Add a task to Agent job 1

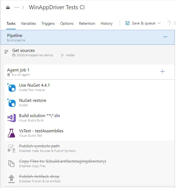pyautogui.click(x=162, y=71)
